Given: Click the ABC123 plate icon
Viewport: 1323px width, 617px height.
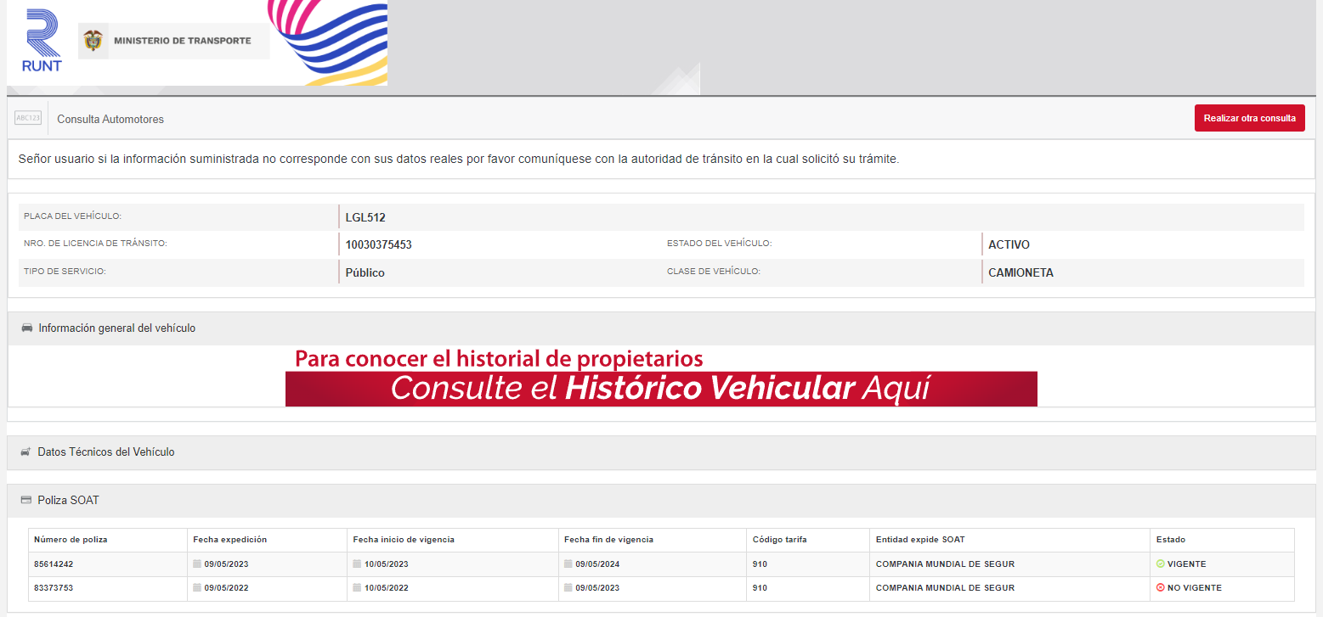Looking at the screenshot, I should 28,118.
